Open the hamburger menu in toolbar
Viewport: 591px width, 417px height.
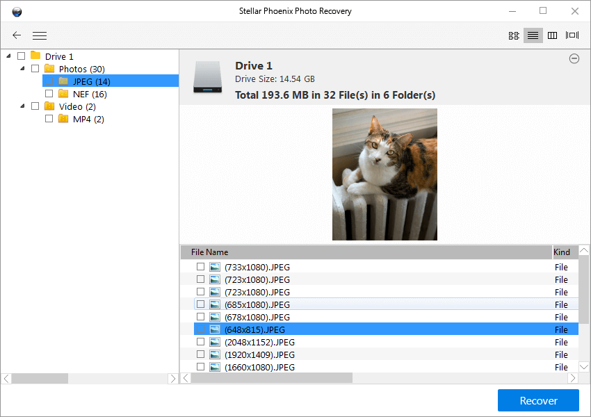point(40,35)
